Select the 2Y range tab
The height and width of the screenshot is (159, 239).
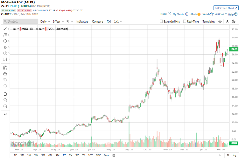[71, 155]
